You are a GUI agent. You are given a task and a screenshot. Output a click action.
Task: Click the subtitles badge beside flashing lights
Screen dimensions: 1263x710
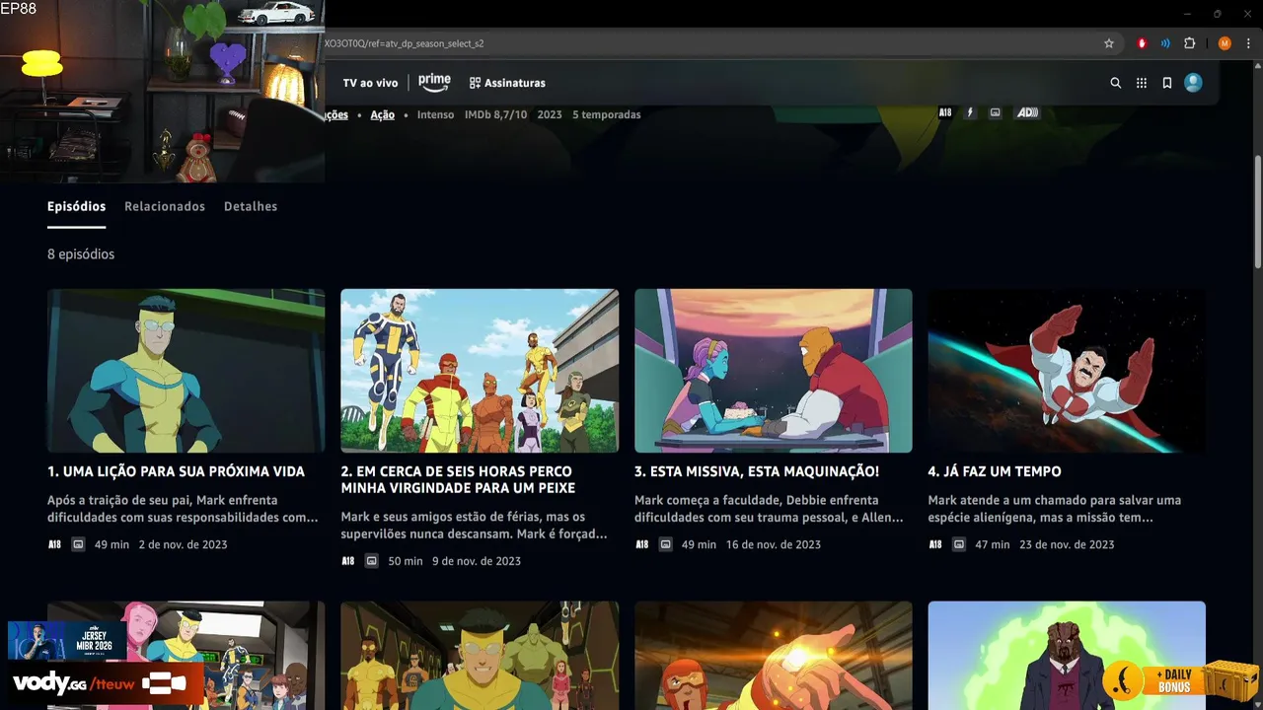pos(995,112)
